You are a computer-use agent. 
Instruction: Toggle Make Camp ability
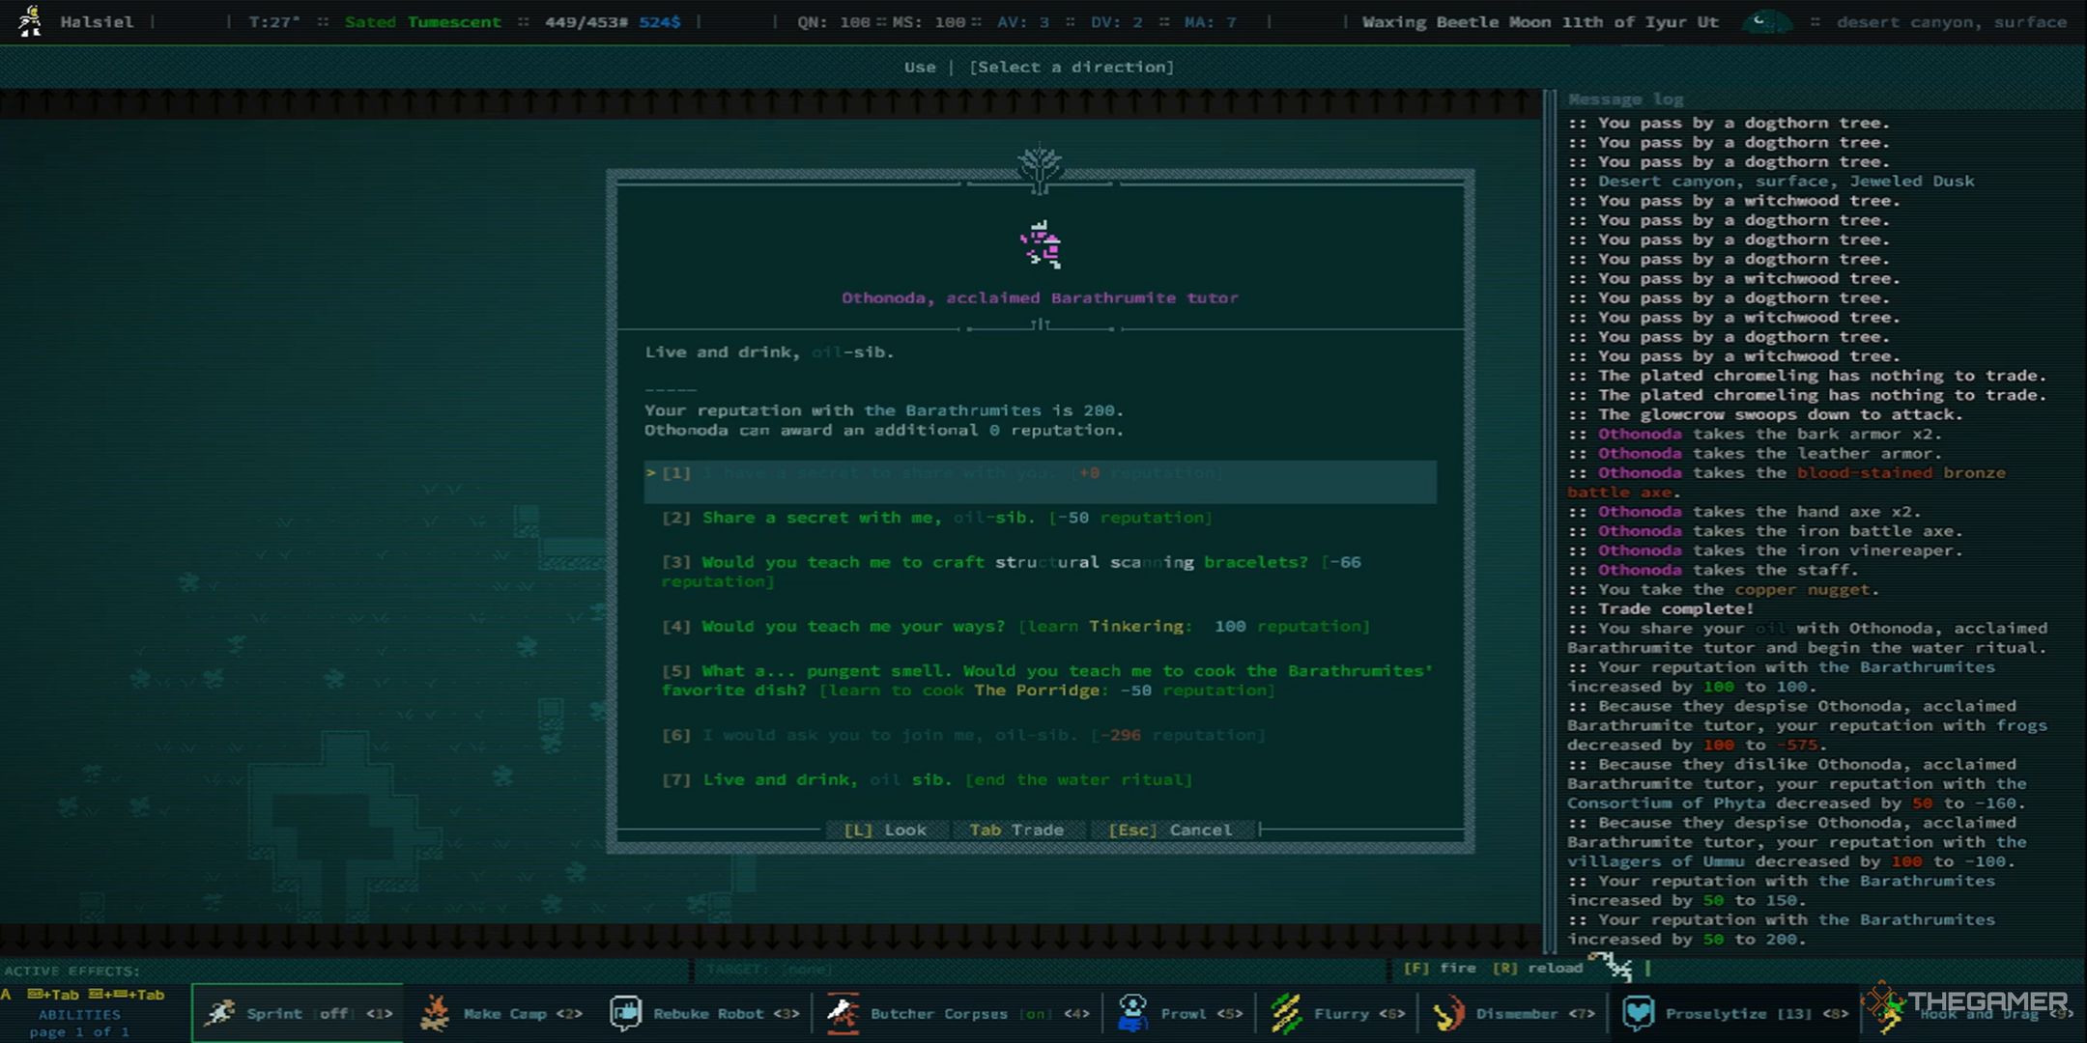coord(507,1015)
